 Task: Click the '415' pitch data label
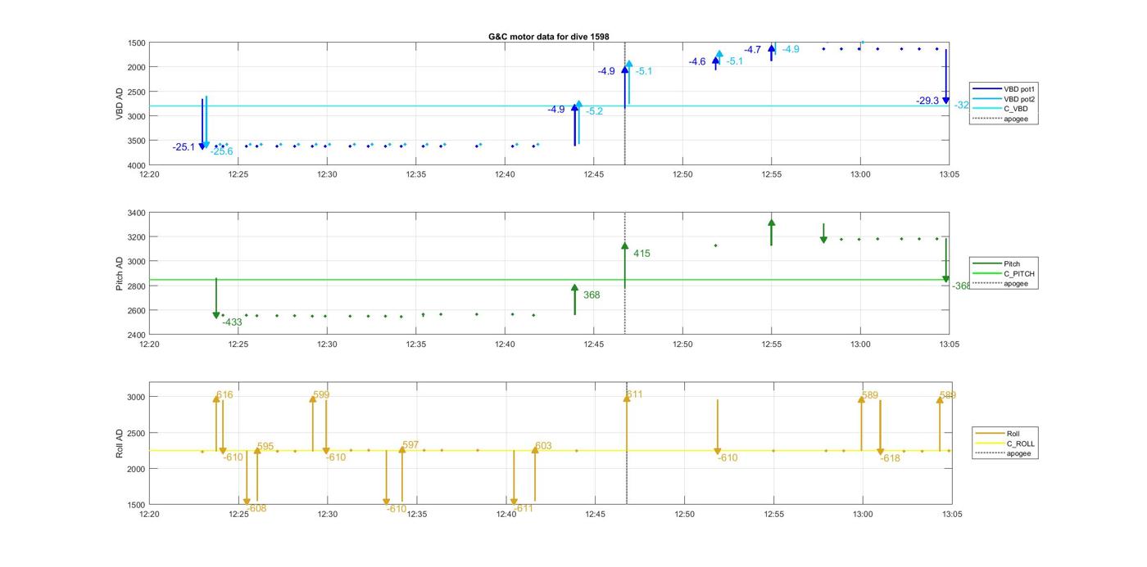pyautogui.click(x=642, y=254)
